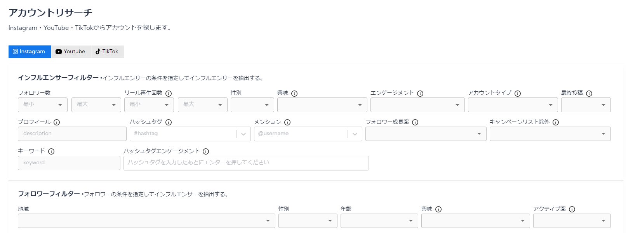Viewport: 626px width, 233px height.
Task: Click the プロフィール description input field
Action: 72,134
